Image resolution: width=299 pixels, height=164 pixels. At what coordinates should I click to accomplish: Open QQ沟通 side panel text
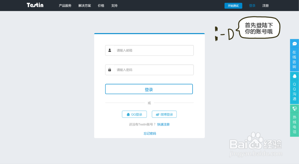(295, 92)
